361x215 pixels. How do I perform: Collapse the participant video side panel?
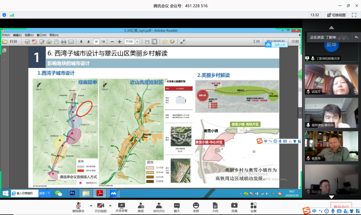point(300,113)
